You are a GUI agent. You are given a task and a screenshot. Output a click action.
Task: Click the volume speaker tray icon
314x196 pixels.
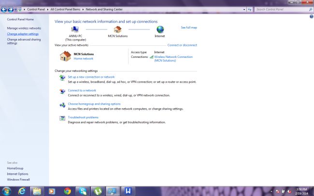click(289, 192)
